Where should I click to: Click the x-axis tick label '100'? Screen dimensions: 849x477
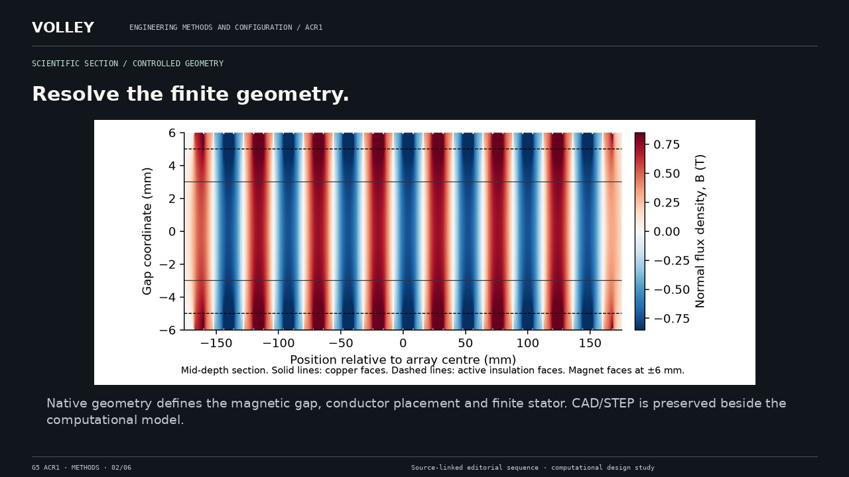tap(528, 343)
